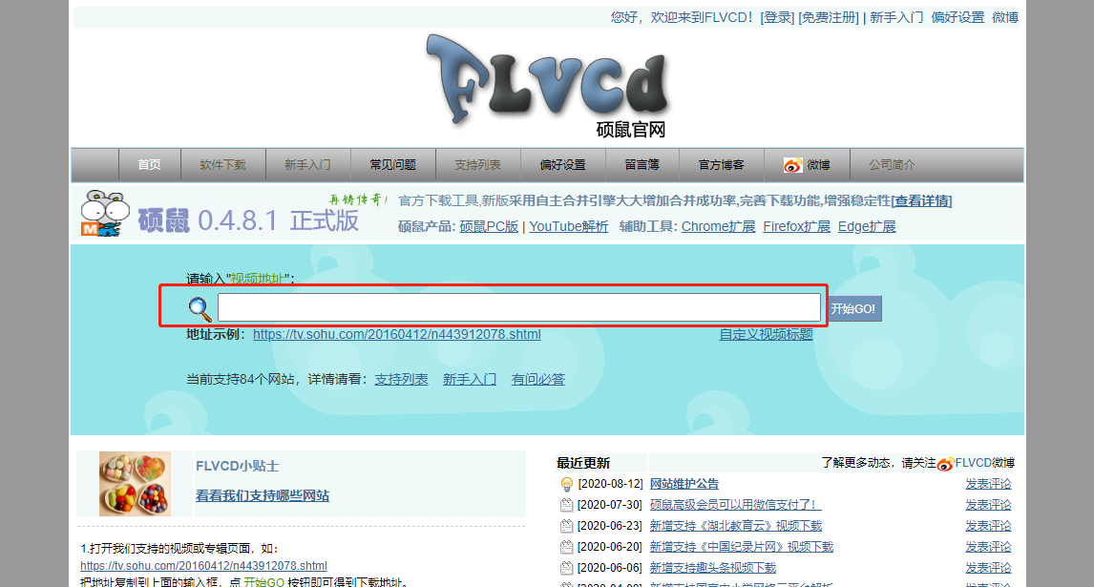Click the sohu URL in tips step 1

click(x=203, y=566)
